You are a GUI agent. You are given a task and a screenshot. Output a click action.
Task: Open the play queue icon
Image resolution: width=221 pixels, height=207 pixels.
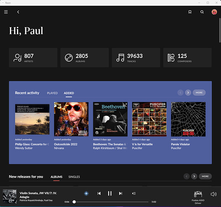(x=134, y=193)
